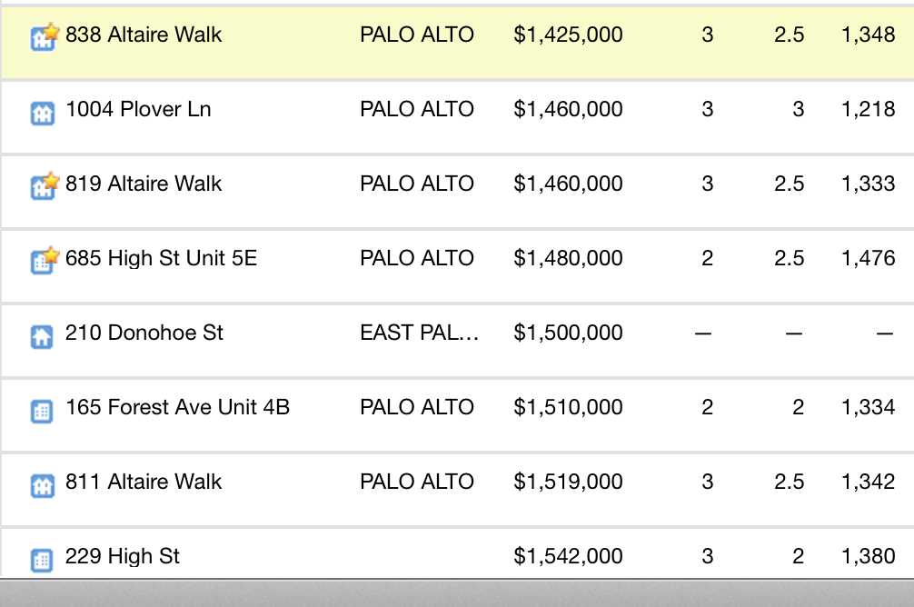Click the starred condo icon for 685 High St
Viewport: 914px width, 607px height.
45,261
